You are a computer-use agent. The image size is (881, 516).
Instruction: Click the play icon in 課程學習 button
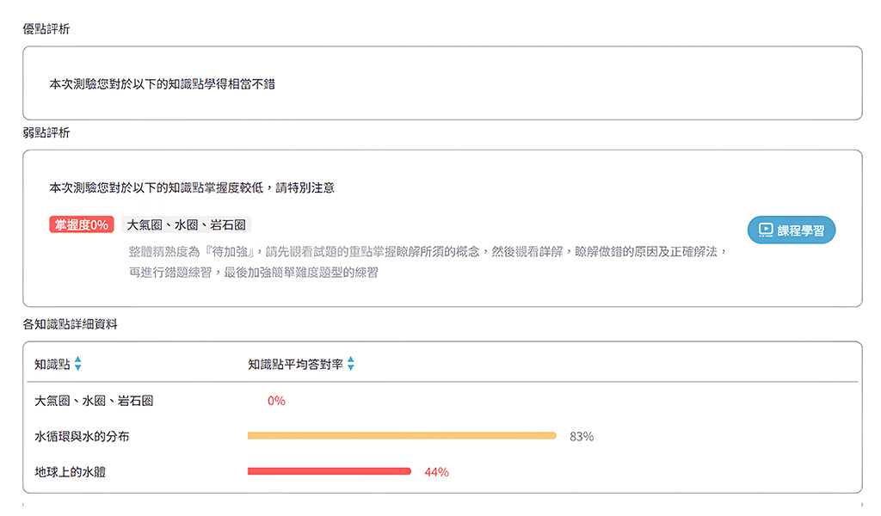[765, 230]
